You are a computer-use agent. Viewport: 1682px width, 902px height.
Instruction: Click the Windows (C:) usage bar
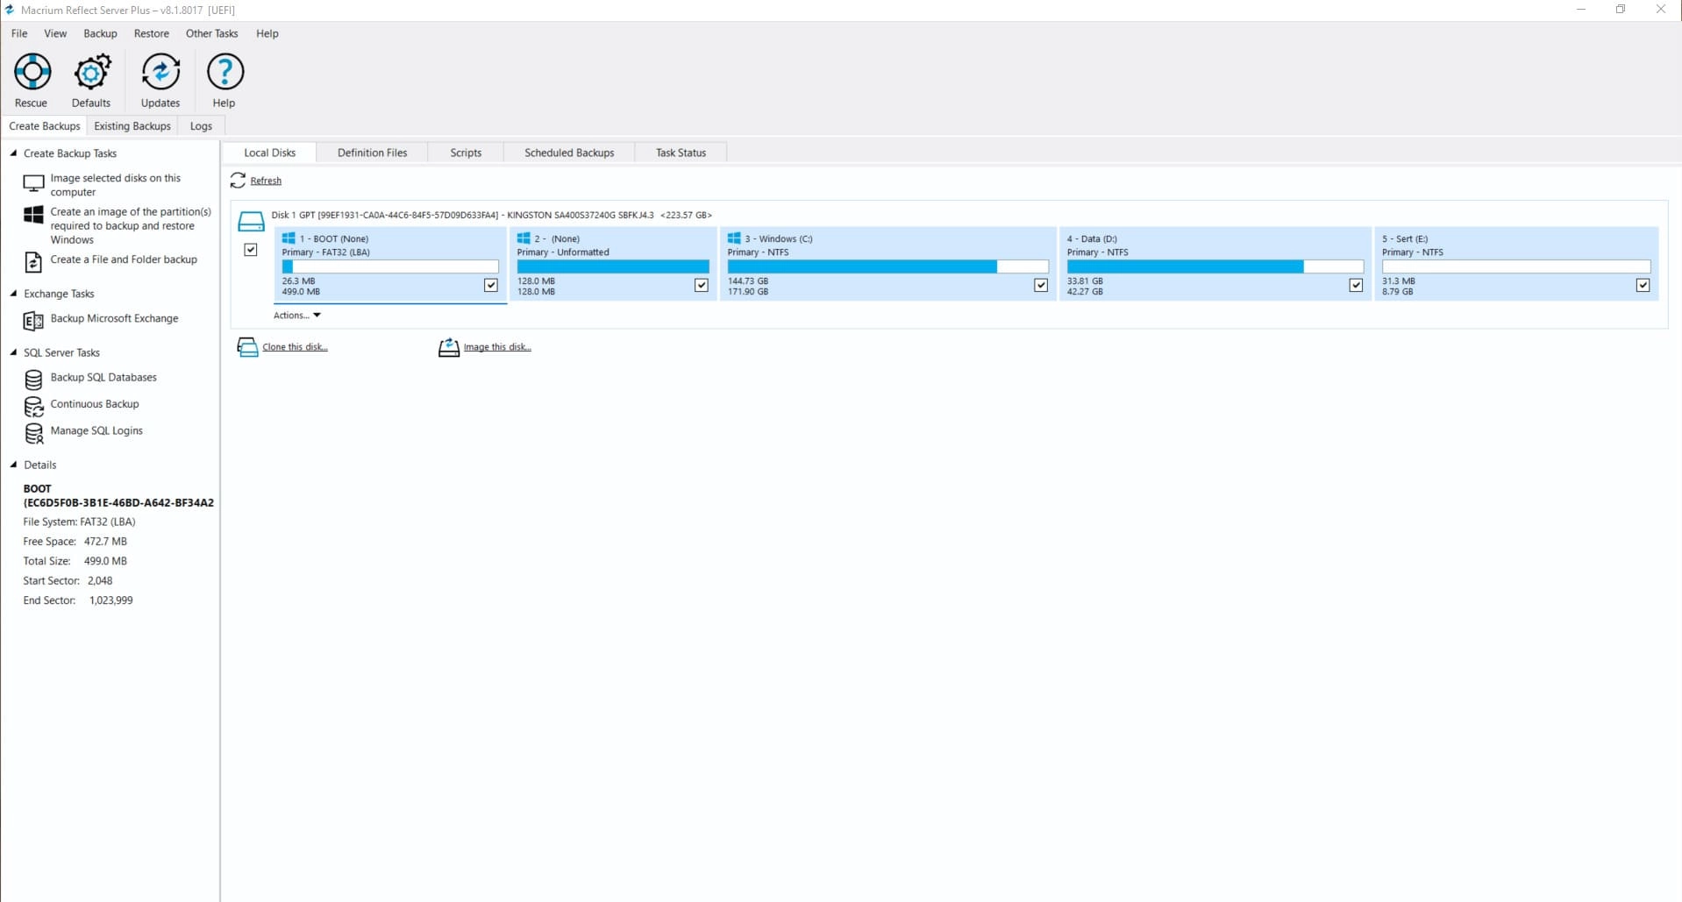coord(887,266)
